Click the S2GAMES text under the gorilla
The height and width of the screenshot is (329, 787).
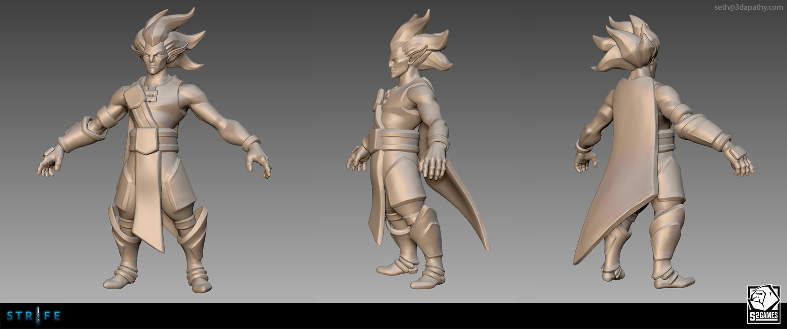pyautogui.click(x=763, y=316)
